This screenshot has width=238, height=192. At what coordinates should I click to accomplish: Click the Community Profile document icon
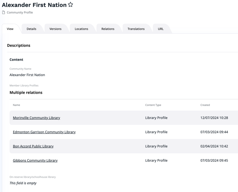[4, 12]
